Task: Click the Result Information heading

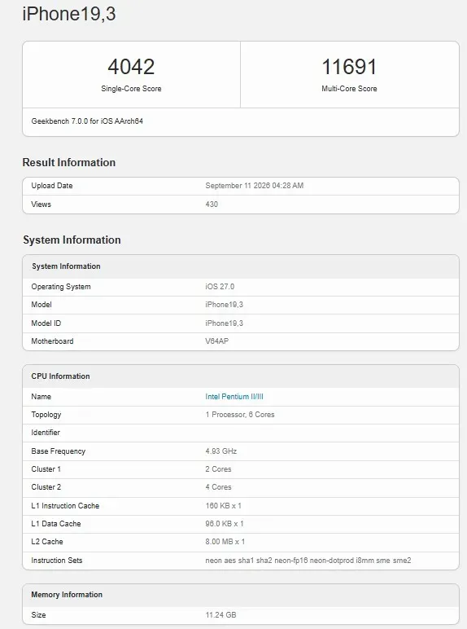Action: pos(69,162)
